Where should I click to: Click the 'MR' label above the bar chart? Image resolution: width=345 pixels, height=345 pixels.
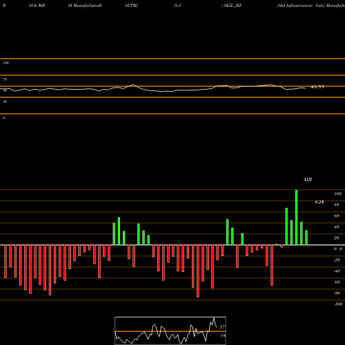pyautogui.click(x=308, y=179)
